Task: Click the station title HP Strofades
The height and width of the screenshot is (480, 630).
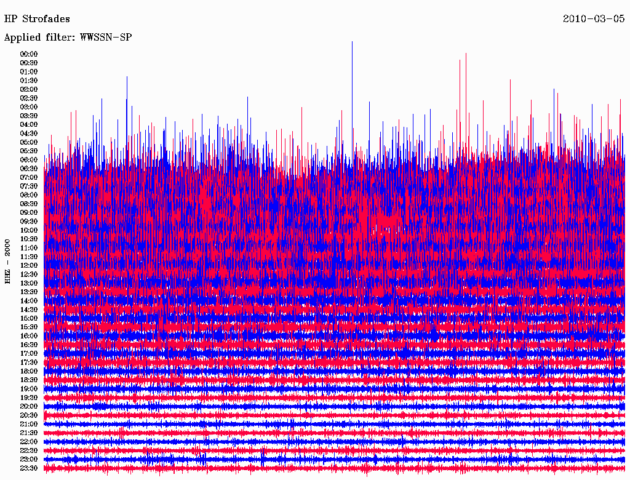Action: tap(37, 19)
